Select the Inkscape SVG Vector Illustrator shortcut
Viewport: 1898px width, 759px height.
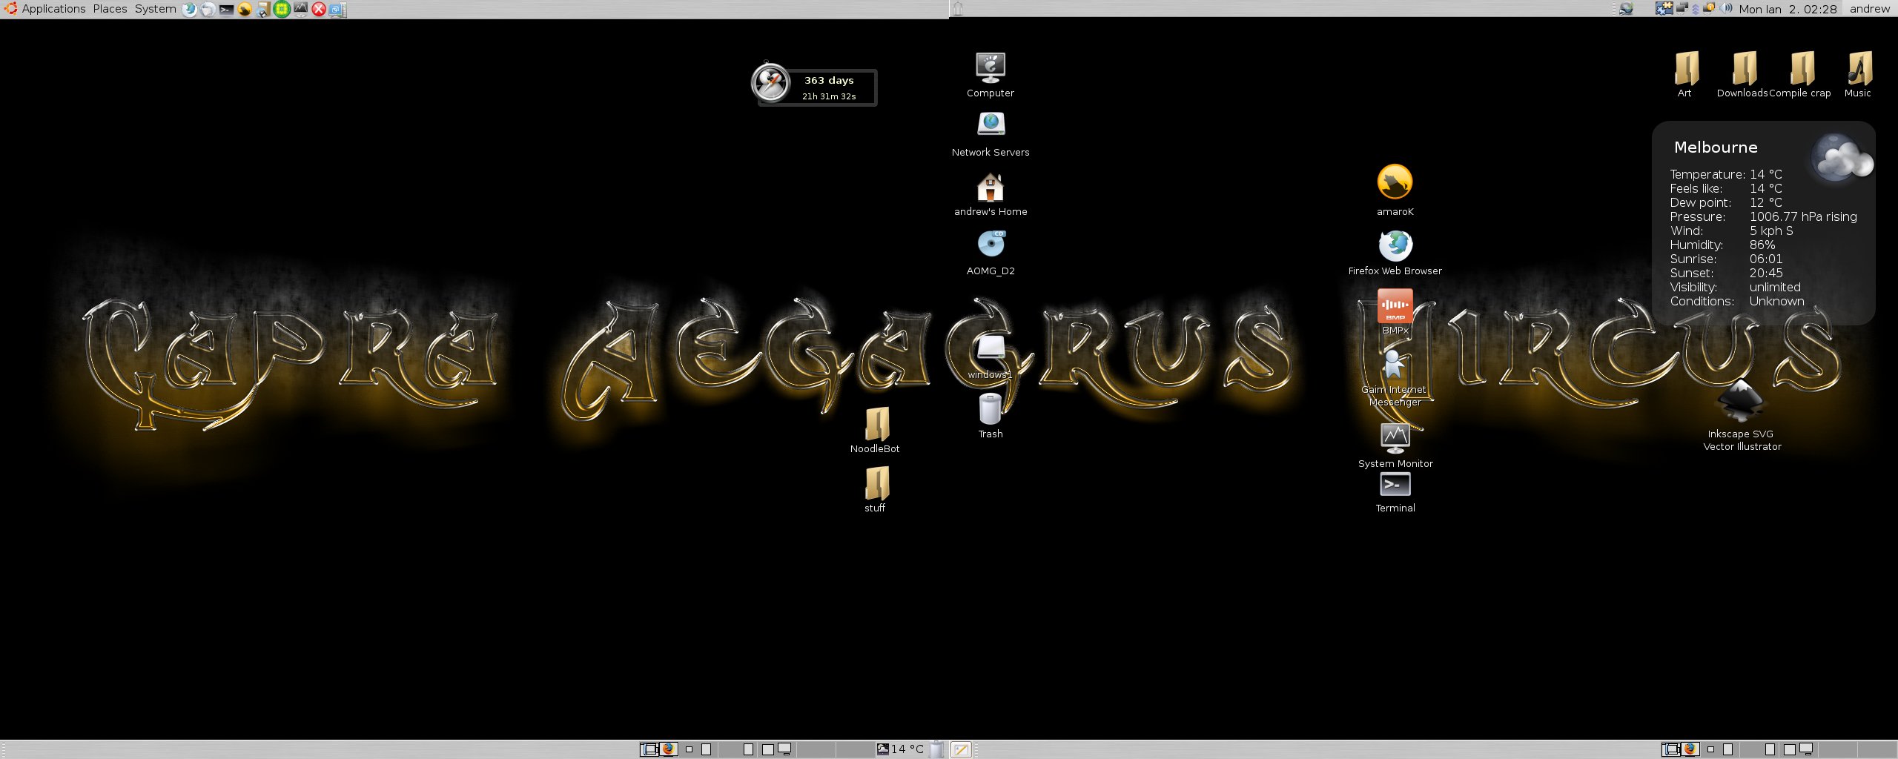(x=1742, y=415)
